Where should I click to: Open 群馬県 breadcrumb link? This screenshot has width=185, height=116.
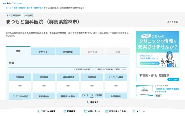[x=22, y=8]
